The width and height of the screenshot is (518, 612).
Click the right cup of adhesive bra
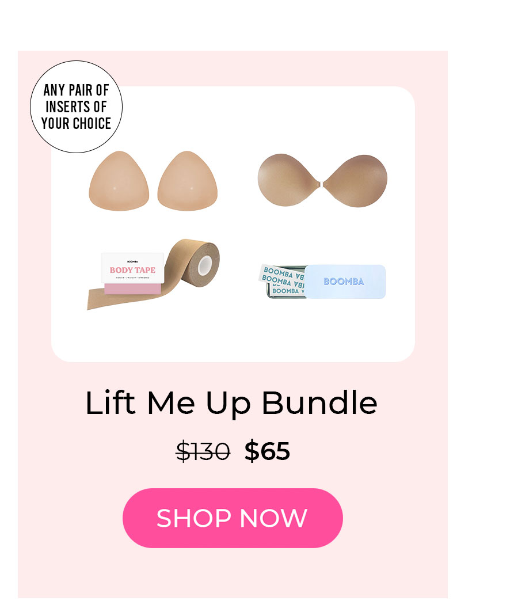coord(356,181)
